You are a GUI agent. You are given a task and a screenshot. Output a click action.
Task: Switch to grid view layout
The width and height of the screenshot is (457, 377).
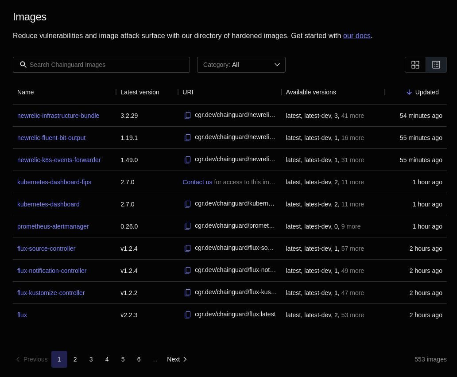pyautogui.click(x=415, y=65)
